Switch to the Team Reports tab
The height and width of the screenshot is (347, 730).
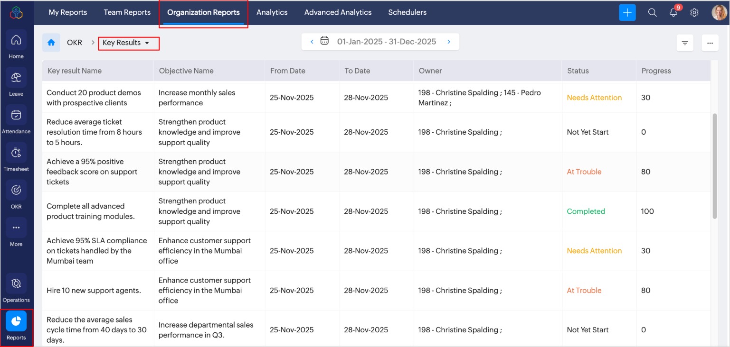(x=127, y=12)
